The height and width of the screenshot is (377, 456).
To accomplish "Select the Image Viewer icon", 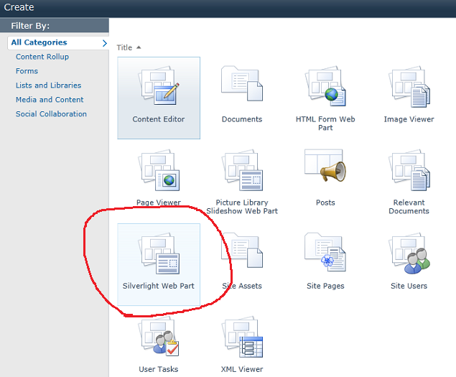I will click(x=409, y=87).
